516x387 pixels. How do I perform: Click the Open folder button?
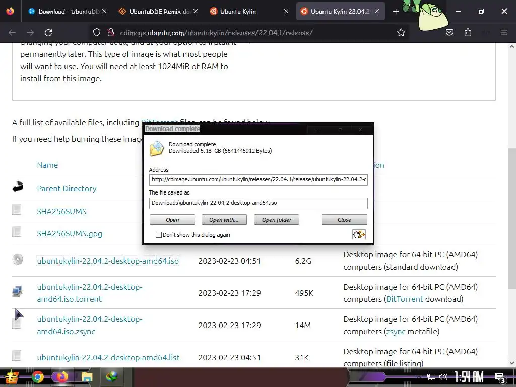pos(277,220)
